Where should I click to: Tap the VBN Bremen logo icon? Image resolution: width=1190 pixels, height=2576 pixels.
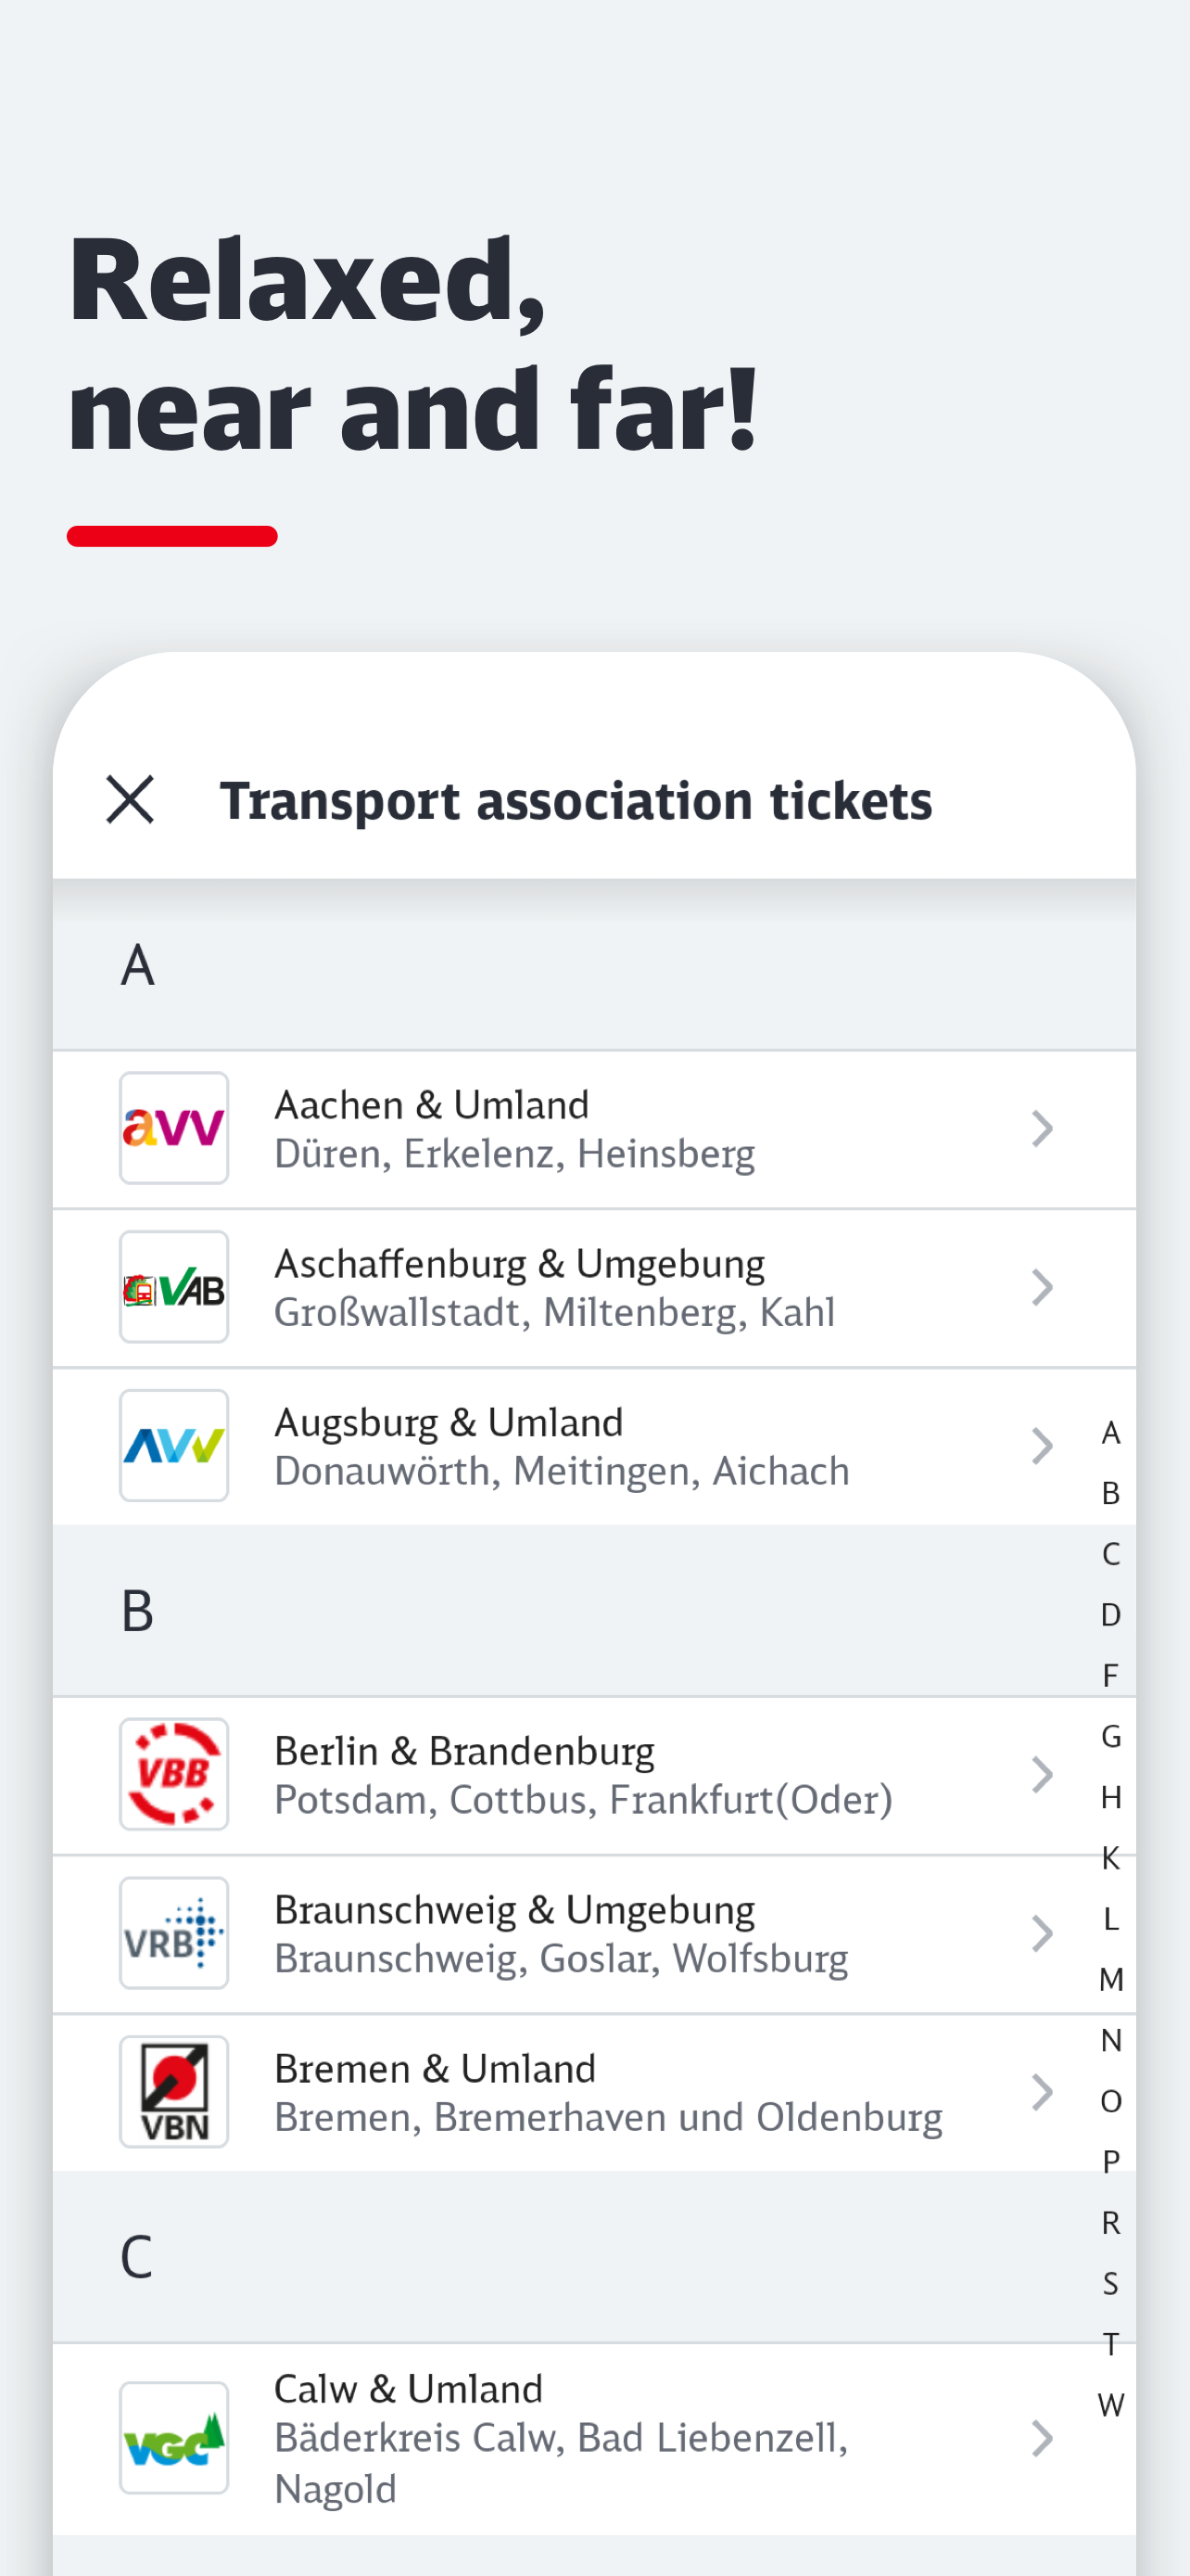[x=174, y=2091]
